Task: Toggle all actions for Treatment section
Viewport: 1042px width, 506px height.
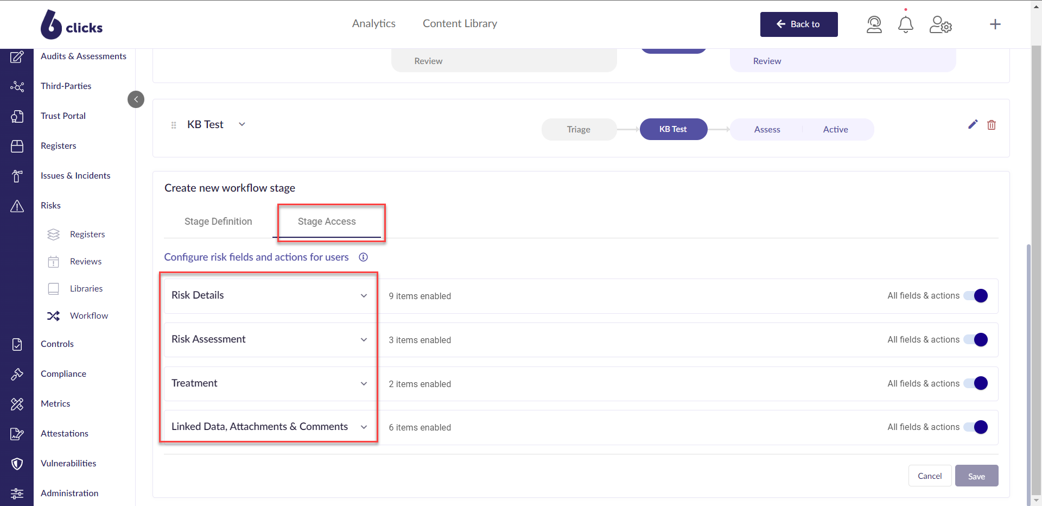Action: pos(975,383)
